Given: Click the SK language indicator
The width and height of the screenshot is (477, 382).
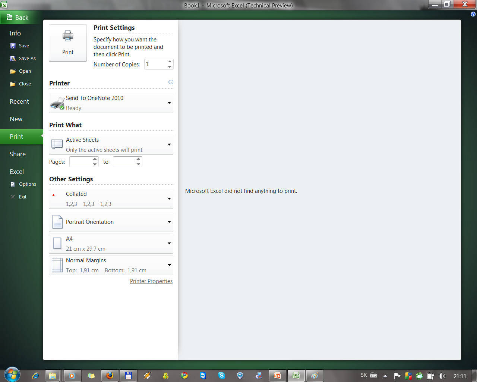Looking at the screenshot, I should click(x=364, y=375).
